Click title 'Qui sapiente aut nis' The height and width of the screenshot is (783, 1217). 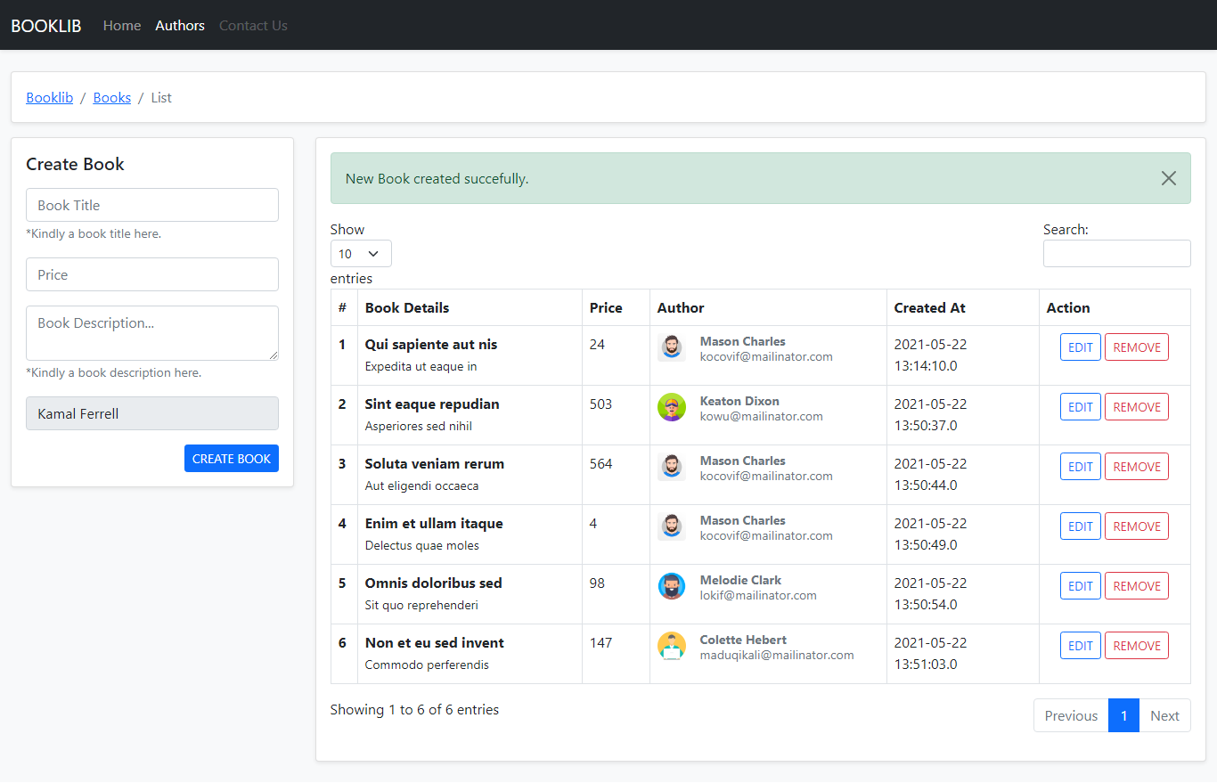click(431, 345)
